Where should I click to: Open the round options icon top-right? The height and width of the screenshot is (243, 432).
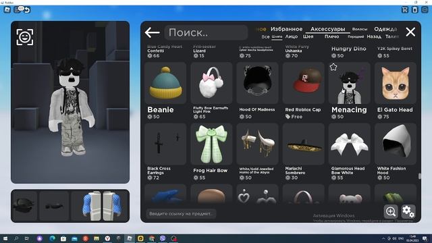tap(425, 9)
